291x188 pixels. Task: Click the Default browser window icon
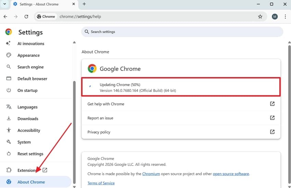9,78
